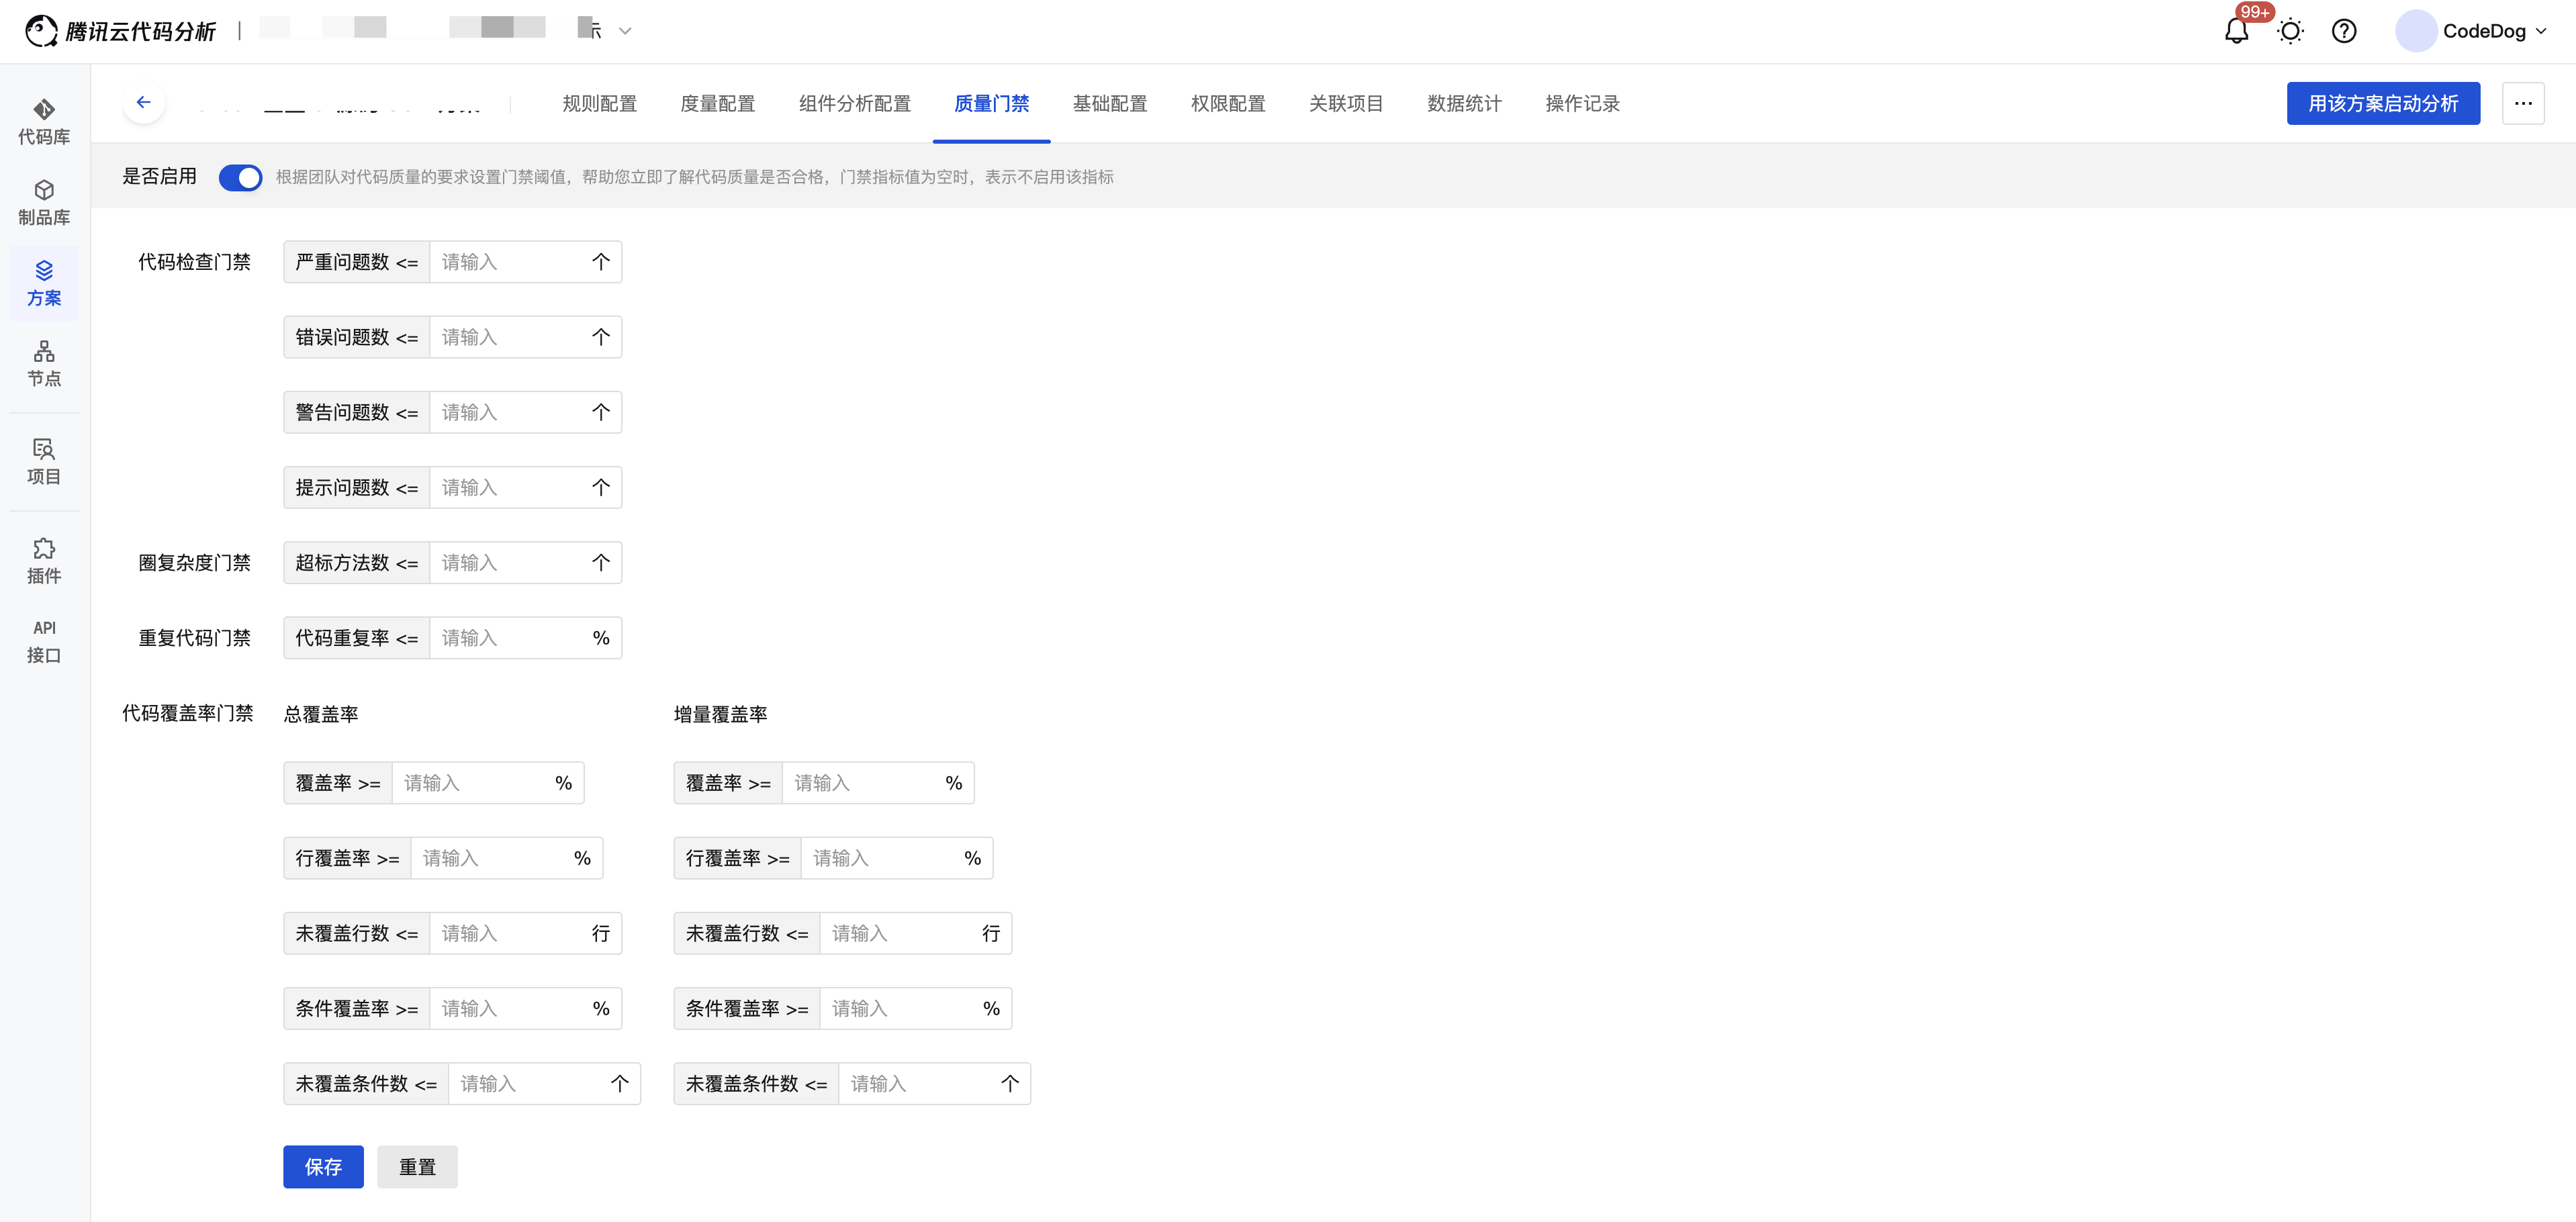
Task: Click the 重置 button
Action: click(x=417, y=1166)
